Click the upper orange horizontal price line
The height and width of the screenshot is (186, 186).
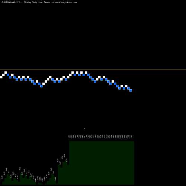[x=93, y=69]
